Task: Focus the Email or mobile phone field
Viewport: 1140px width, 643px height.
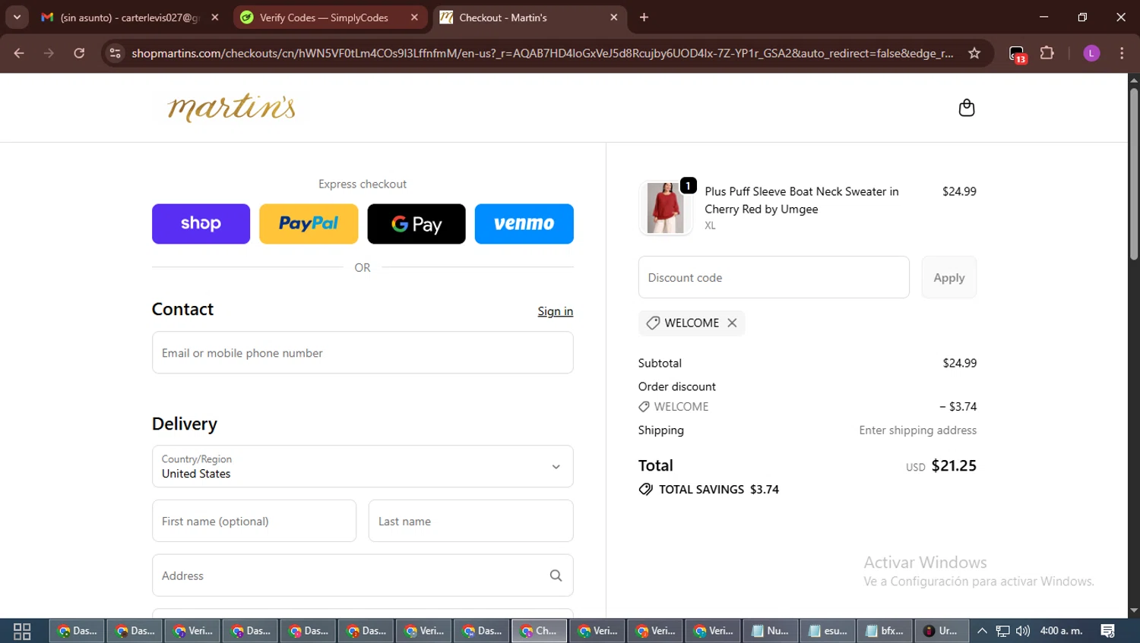Action: pyautogui.click(x=363, y=352)
